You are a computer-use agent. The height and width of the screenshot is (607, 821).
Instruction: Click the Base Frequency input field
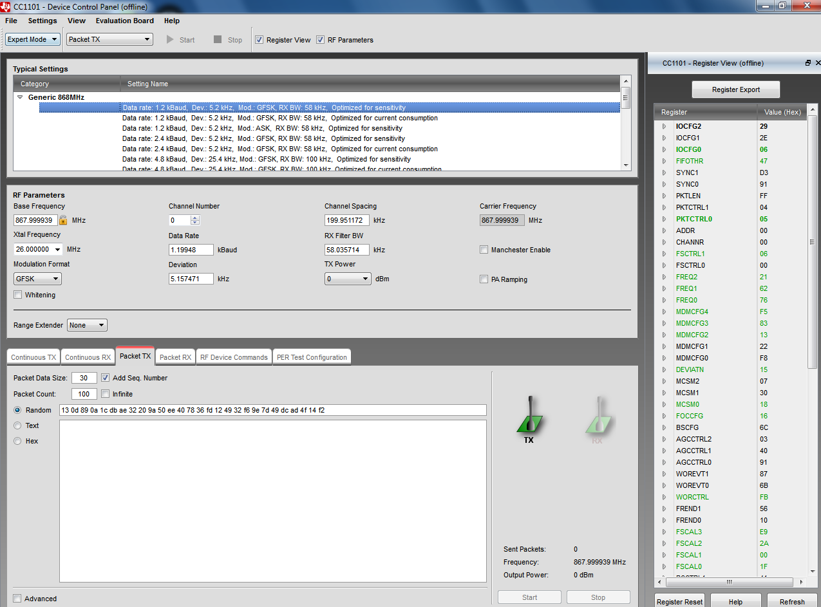coord(35,220)
